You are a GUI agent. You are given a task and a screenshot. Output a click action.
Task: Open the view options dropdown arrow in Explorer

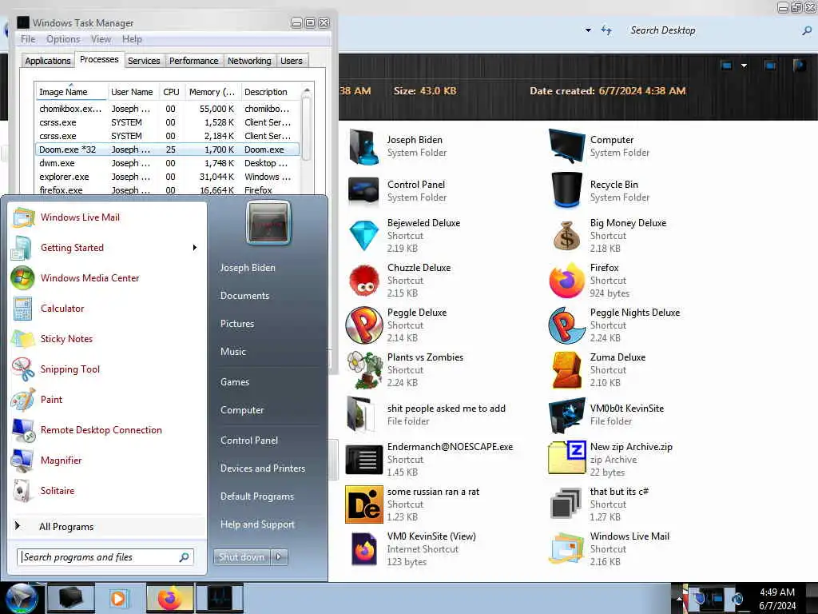pyautogui.click(x=744, y=66)
